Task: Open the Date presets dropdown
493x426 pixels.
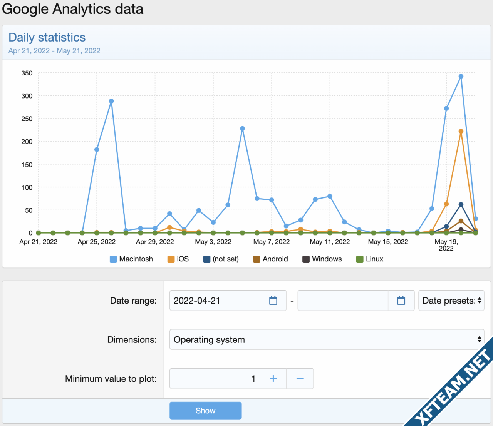Action: (x=451, y=301)
